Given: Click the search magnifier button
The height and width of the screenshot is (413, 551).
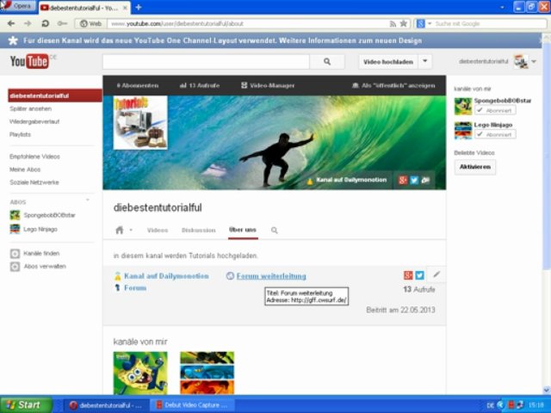Looking at the screenshot, I should pyautogui.click(x=326, y=62).
